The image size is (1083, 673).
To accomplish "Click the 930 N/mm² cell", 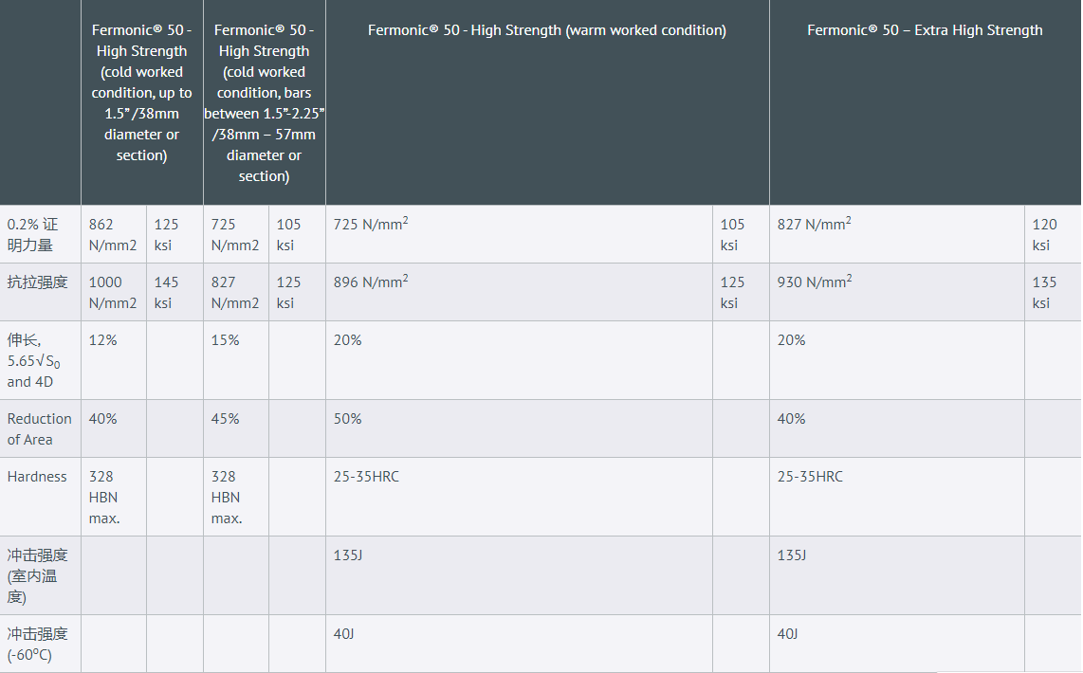I will click(x=814, y=282).
